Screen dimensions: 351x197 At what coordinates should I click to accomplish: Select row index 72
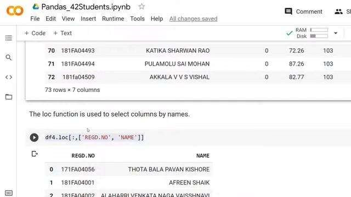click(51, 77)
